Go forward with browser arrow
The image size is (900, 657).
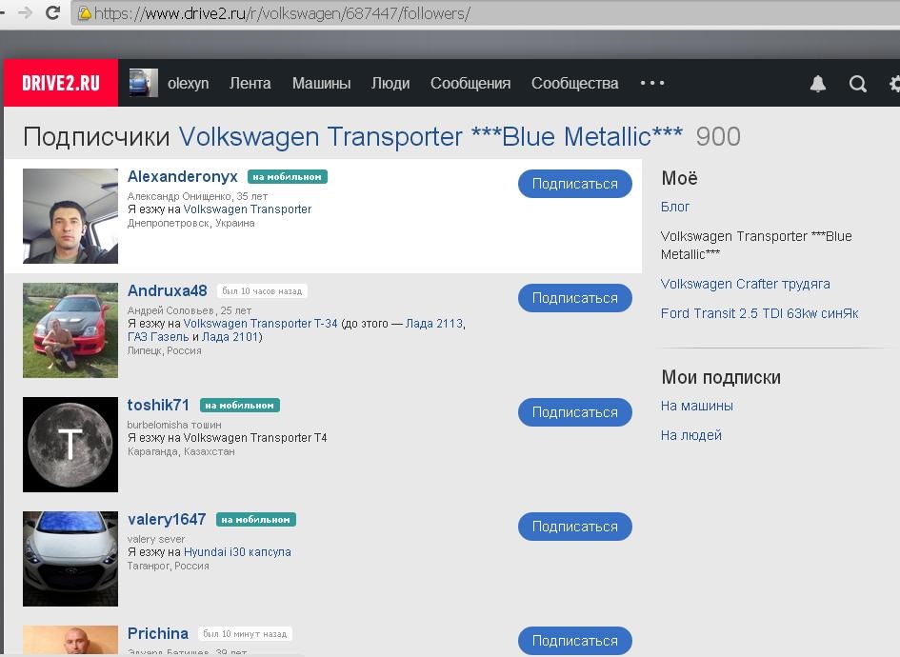click(x=25, y=12)
